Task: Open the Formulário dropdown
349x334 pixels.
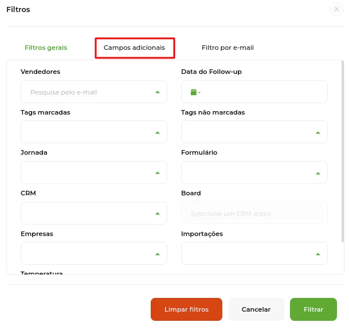Action: point(254,172)
